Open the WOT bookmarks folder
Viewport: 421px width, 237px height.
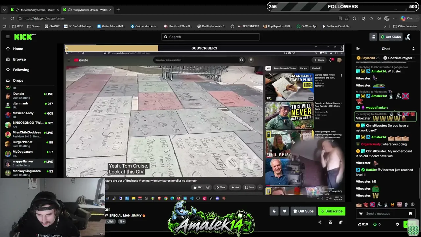(17, 26)
